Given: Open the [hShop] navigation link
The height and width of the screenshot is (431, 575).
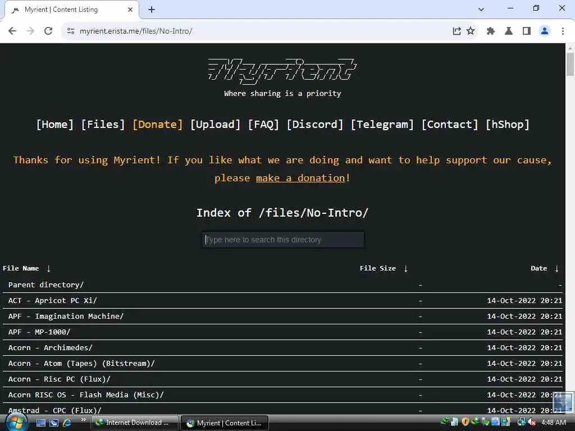Looking at the screenshot, I should (x=508, y=124).
